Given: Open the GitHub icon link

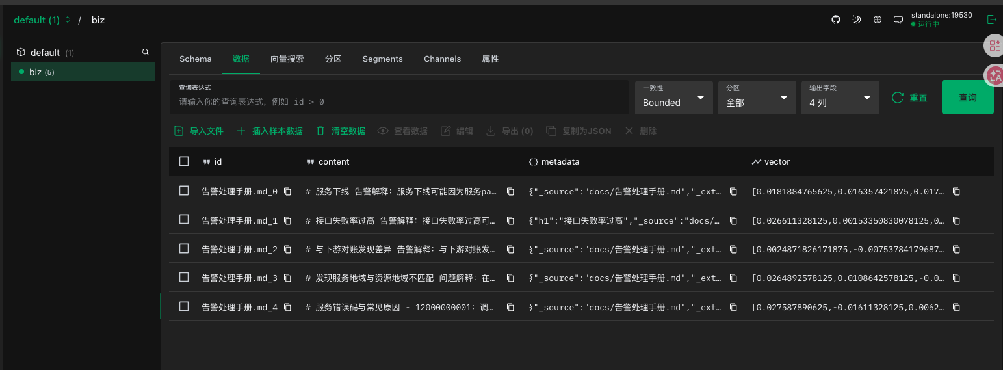Looking at the screenshot, I should pos(836,20).
